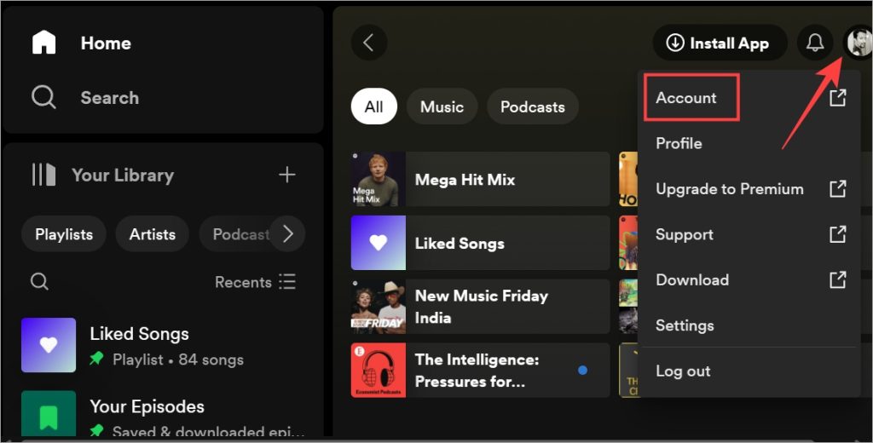Open Liked Songs heart cover in library
Viewport: 873px width, 443px height.
pos(49,345)
